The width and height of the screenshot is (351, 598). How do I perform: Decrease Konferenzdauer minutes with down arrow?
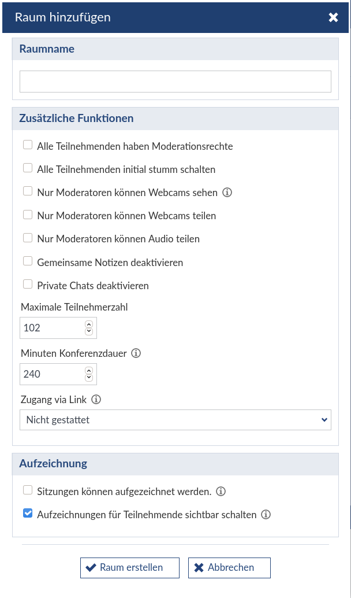(x=89, y=378)
